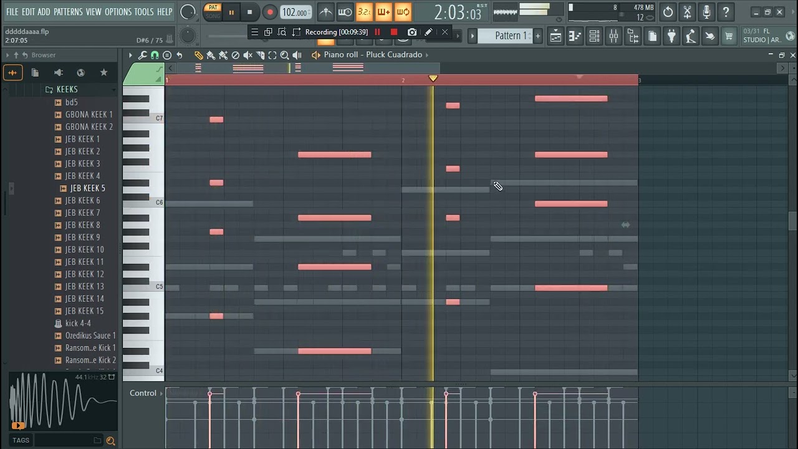
Task: Toggle the green magnet snap icon
Action: pos(155,56)
